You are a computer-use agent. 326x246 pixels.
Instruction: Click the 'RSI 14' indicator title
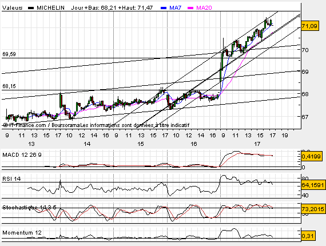pos(11,179)
